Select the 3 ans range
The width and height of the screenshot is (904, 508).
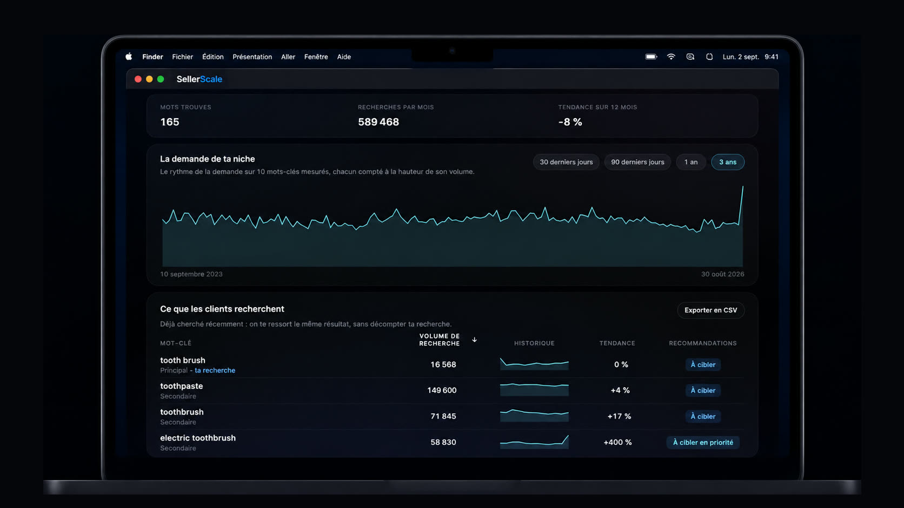pyautogui.click(x=728, y=162)
